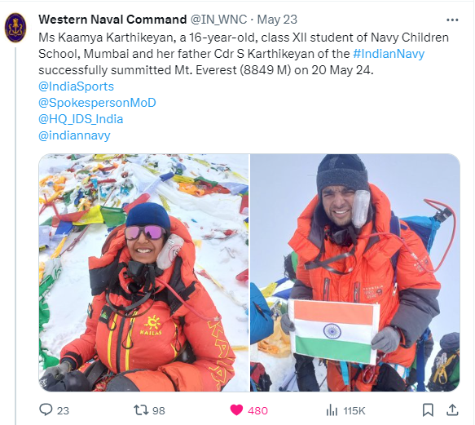The height and width of the screenshot is (425, 475).
Task: Click the Western Naval Command display name
Action: [x=112, y=20]
